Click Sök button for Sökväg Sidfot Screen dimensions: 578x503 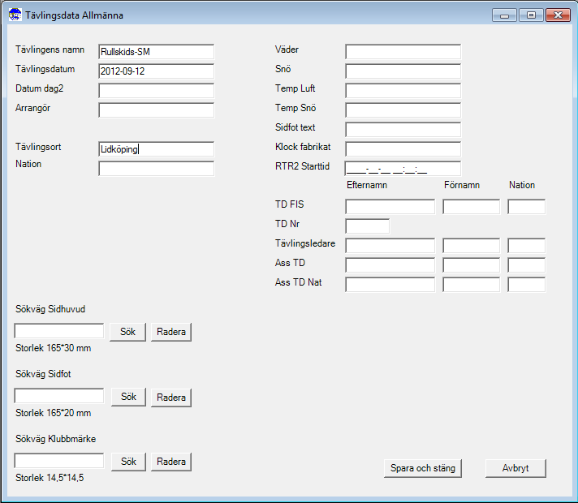(128, 397)
